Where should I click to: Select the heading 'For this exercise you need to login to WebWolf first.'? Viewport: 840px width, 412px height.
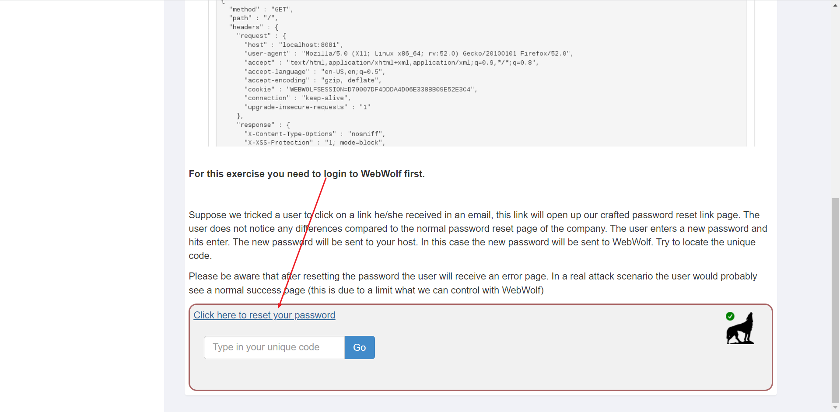(x=307, y=174)
